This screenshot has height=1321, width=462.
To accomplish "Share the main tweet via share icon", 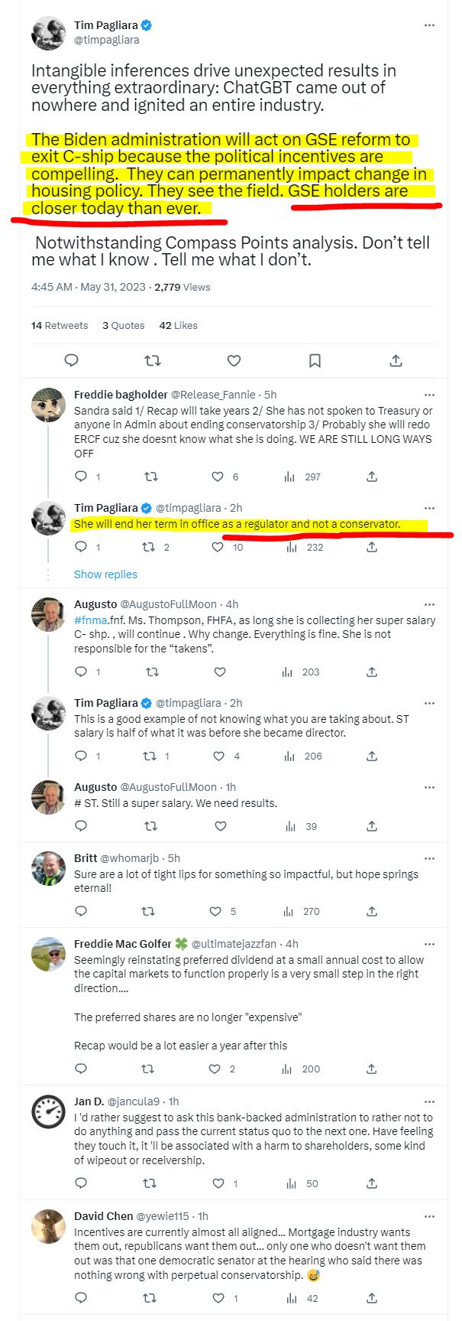I will [396, 360].
